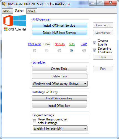Screen dimensions: 119x139
Task: Switch to the About tab
Action: tap(32, 11)
